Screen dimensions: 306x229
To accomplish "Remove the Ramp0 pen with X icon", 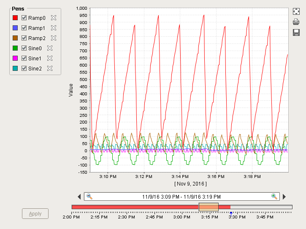I will (54, 18).
